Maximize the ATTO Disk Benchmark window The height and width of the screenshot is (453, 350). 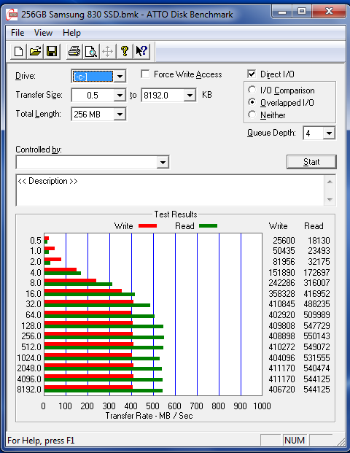302,12
